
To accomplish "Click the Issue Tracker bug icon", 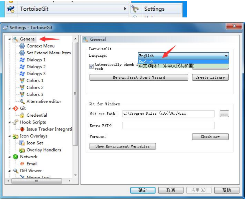I will [22, 129].
